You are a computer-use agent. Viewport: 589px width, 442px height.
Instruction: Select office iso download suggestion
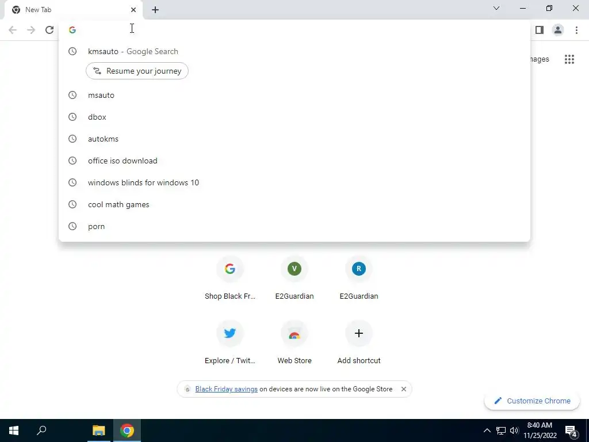tap(294, 161)
